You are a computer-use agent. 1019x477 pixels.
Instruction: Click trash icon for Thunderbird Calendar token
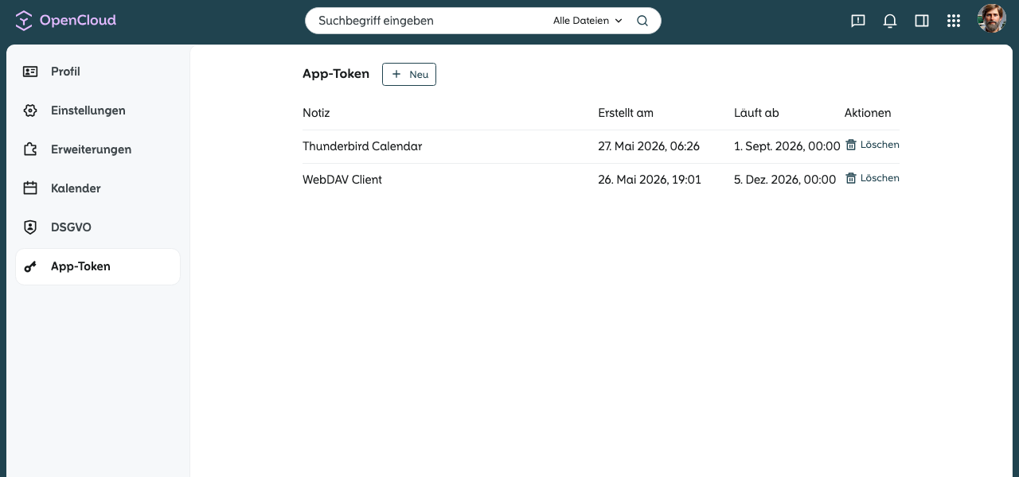851,145
